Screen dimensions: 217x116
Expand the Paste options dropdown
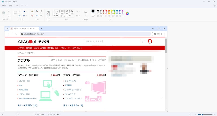(x=4, y=15)
